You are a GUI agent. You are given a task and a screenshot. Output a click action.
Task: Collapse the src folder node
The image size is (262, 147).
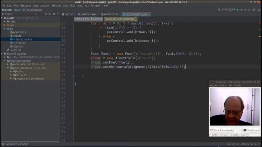point(5,29)
